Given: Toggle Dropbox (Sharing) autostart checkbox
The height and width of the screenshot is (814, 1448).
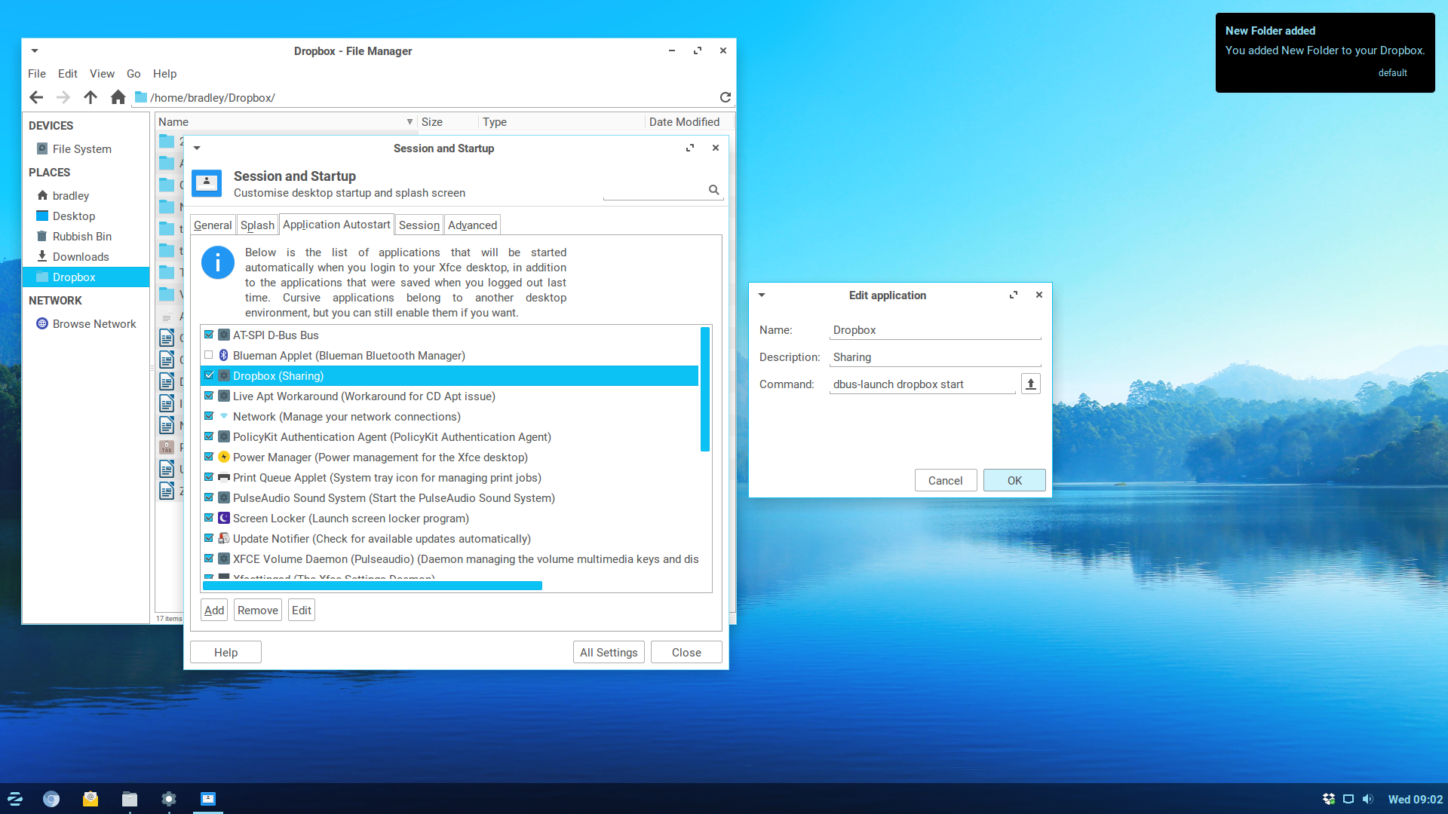Looking at the screenshot, I should tap(209, 375).
